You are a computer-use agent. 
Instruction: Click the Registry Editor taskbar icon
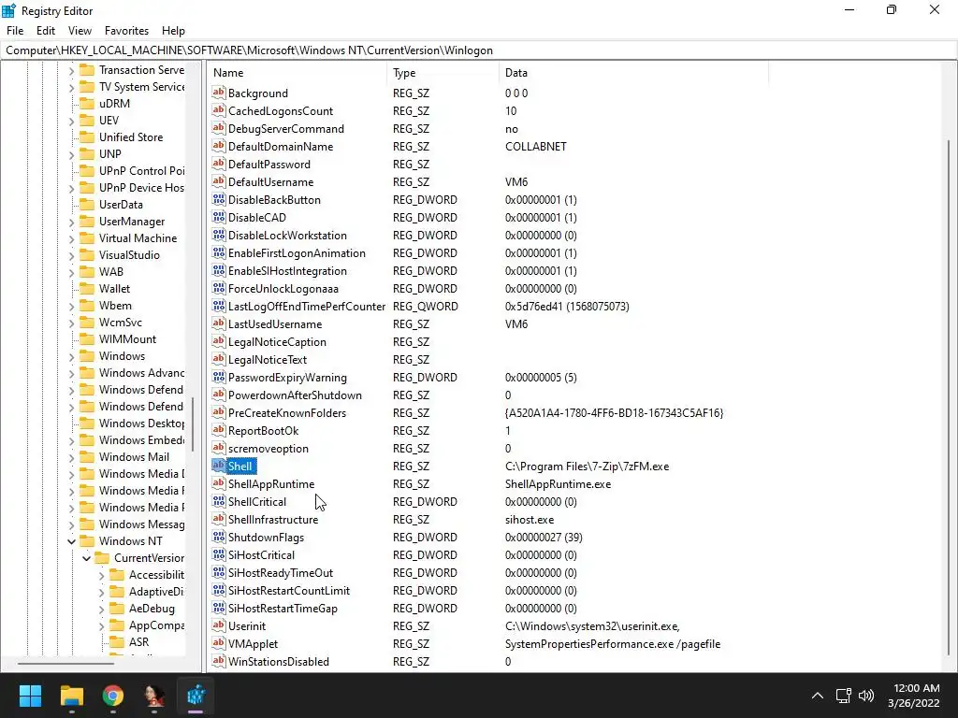click(196, 696)
